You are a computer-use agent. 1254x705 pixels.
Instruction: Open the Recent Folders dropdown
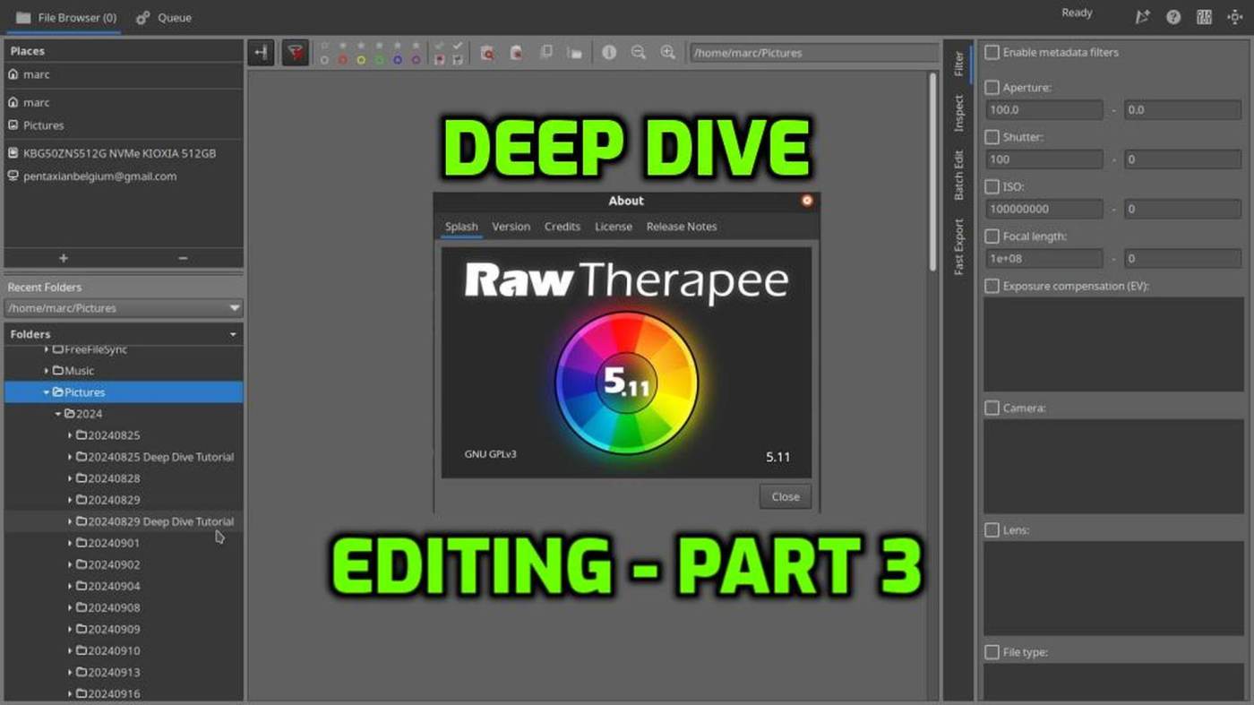(124, 308)
